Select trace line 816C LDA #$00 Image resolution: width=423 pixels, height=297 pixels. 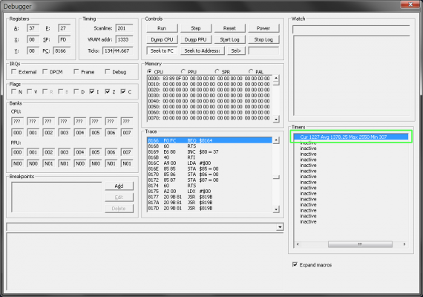[x=209, y=163]
